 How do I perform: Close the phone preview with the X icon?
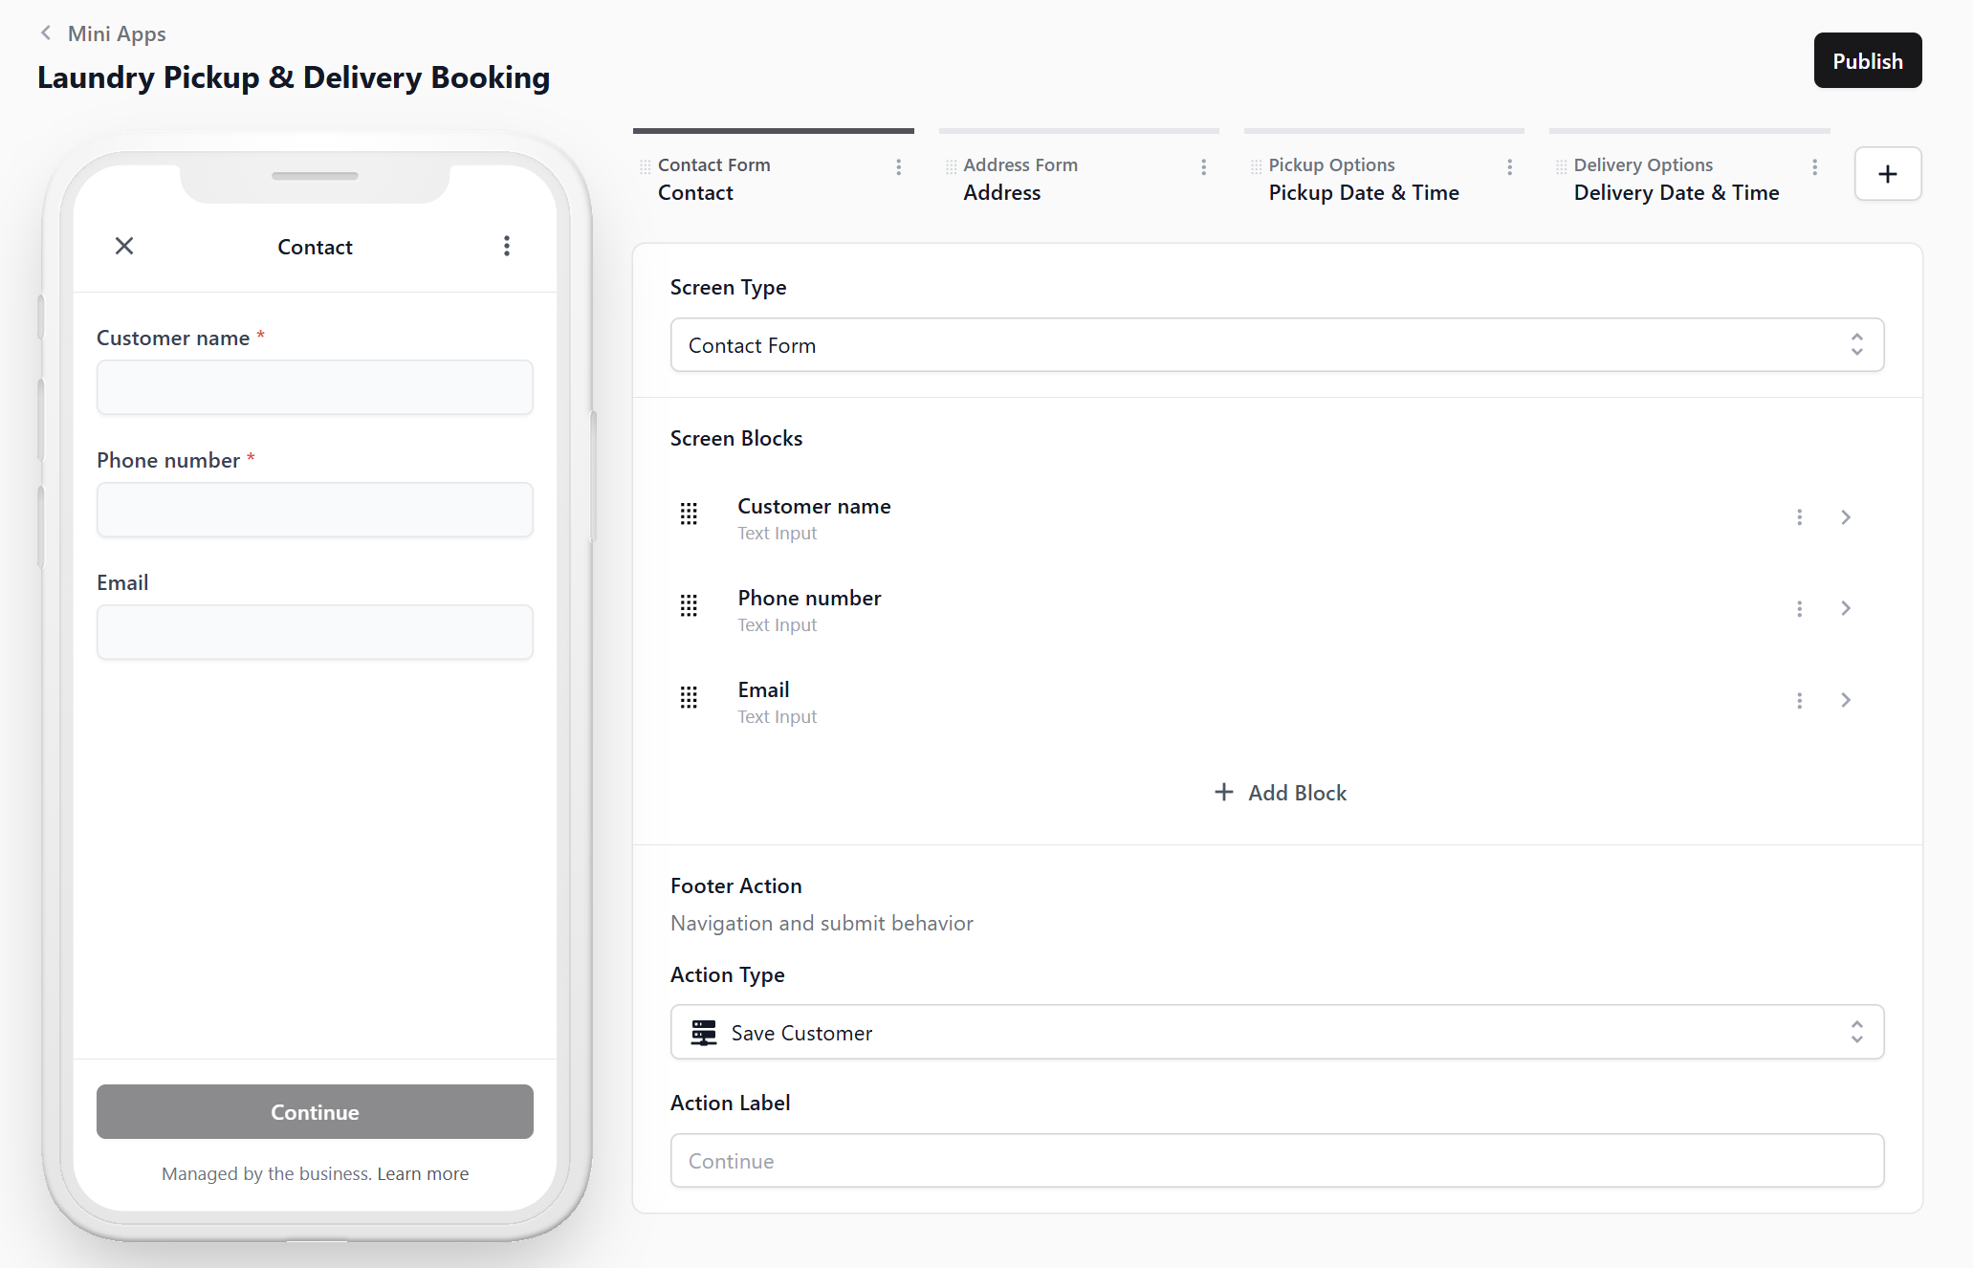click(x=124, y=247)
